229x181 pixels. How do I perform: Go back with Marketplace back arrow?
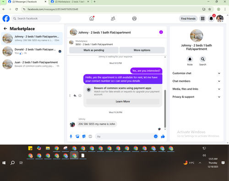5,29
